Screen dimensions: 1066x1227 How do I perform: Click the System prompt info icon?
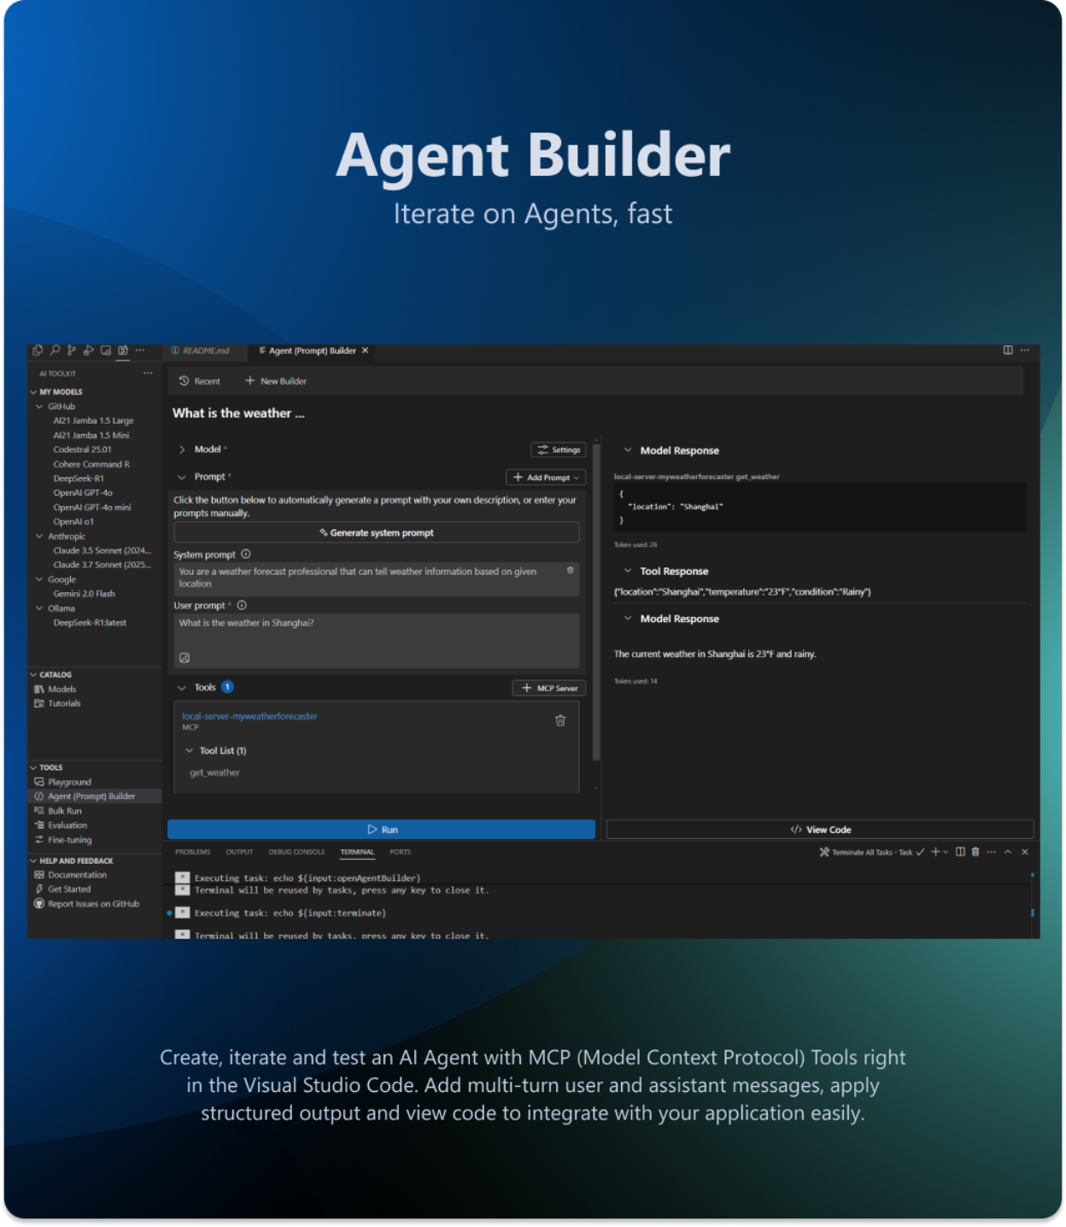point(246,555)
